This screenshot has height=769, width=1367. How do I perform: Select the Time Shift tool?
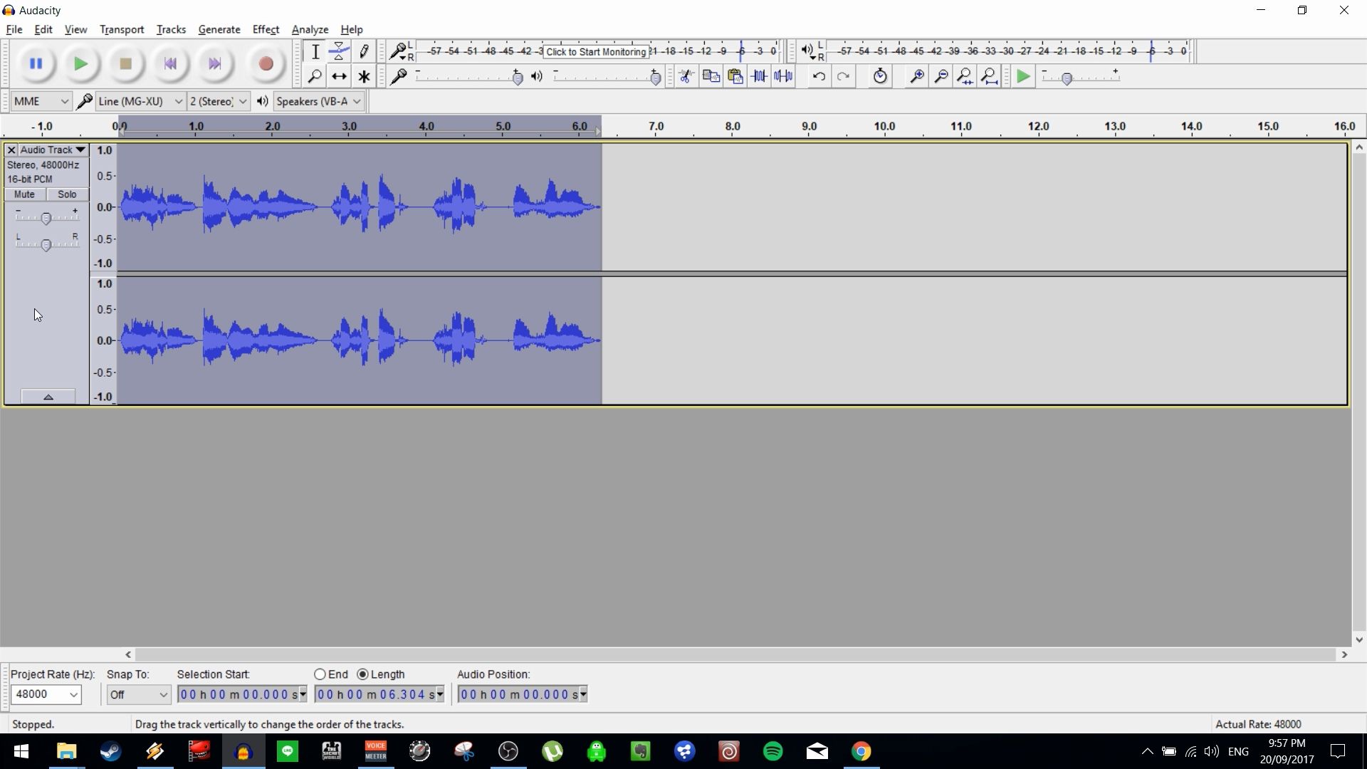pos(340,76)
